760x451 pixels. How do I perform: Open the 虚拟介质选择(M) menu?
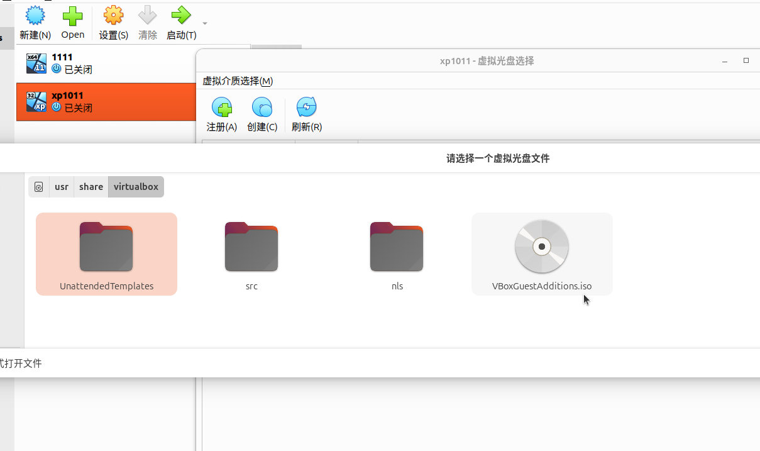[x=238, y=81]
